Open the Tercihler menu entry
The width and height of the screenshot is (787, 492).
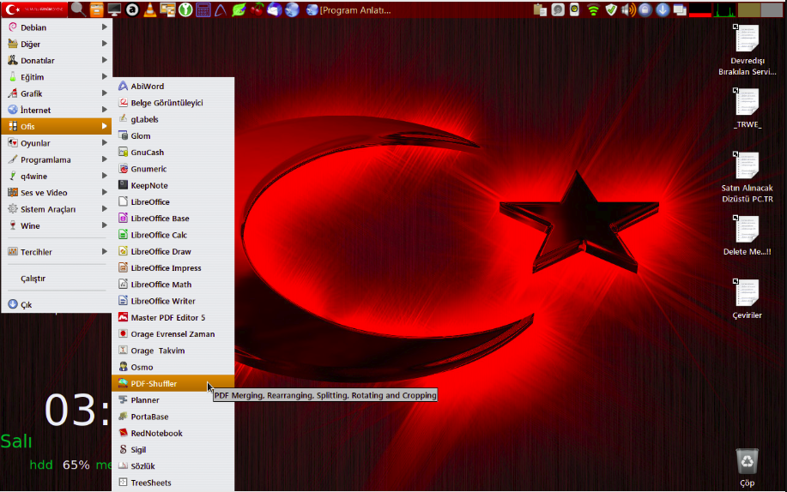pos(57,252)
